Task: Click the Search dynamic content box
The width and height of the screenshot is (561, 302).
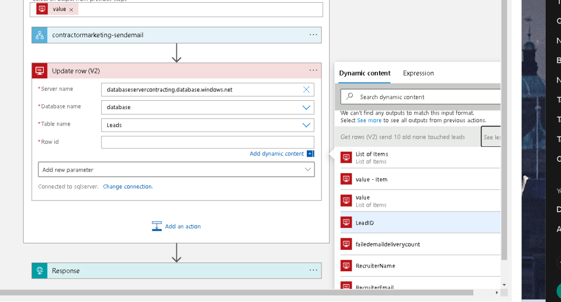Action: (421, 97)
